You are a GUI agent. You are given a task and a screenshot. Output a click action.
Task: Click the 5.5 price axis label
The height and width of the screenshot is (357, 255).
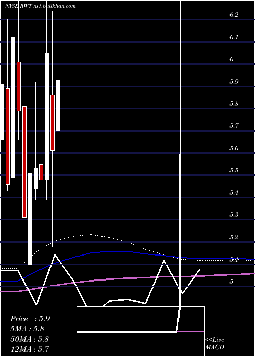(x=234, y=170)
